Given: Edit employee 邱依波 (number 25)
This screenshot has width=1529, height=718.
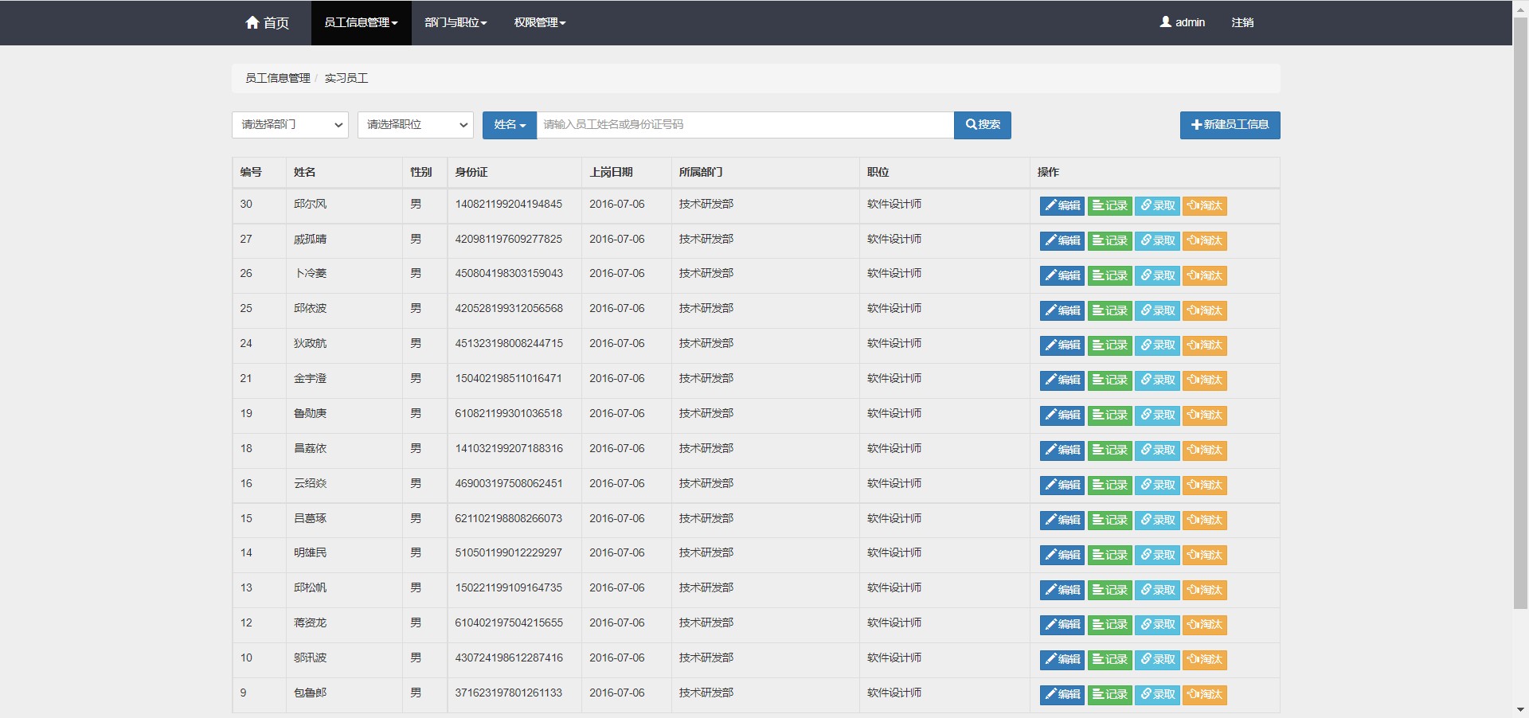Looking at the screenshot, I should pyautogui.click(x=1062, y=310).
